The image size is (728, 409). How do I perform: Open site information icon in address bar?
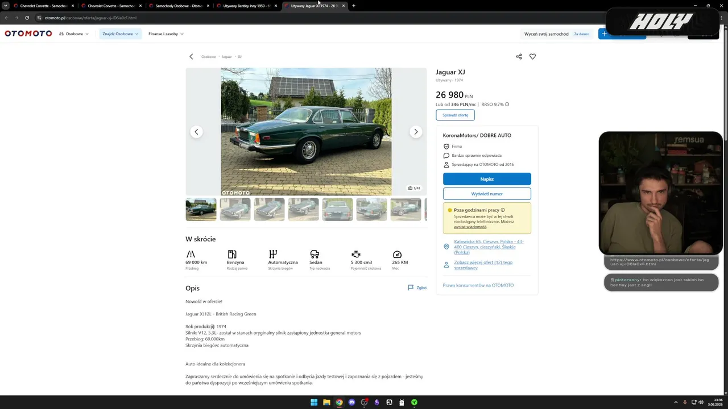point(39,18)
